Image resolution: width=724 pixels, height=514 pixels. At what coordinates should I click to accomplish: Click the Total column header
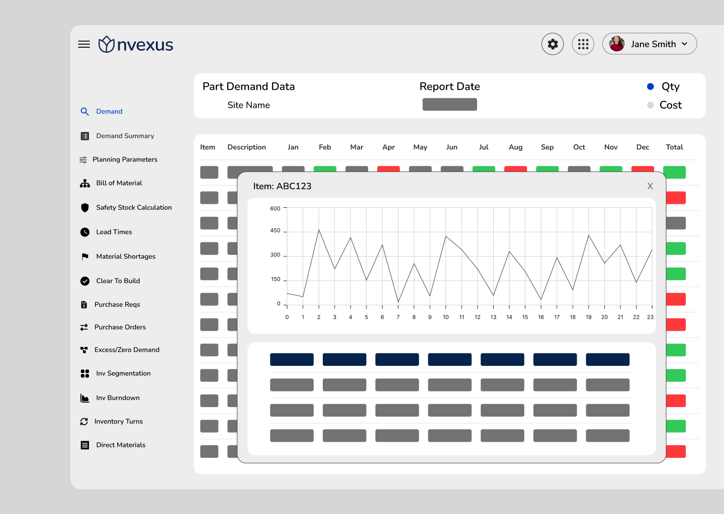pos(674,147)
